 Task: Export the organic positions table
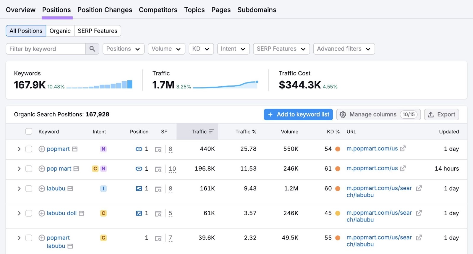click(441, 114)
